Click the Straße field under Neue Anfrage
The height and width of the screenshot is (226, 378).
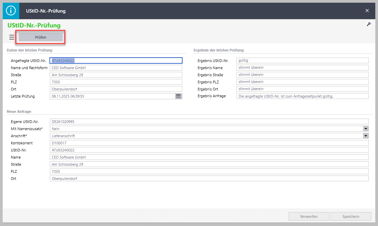(209, 164)
